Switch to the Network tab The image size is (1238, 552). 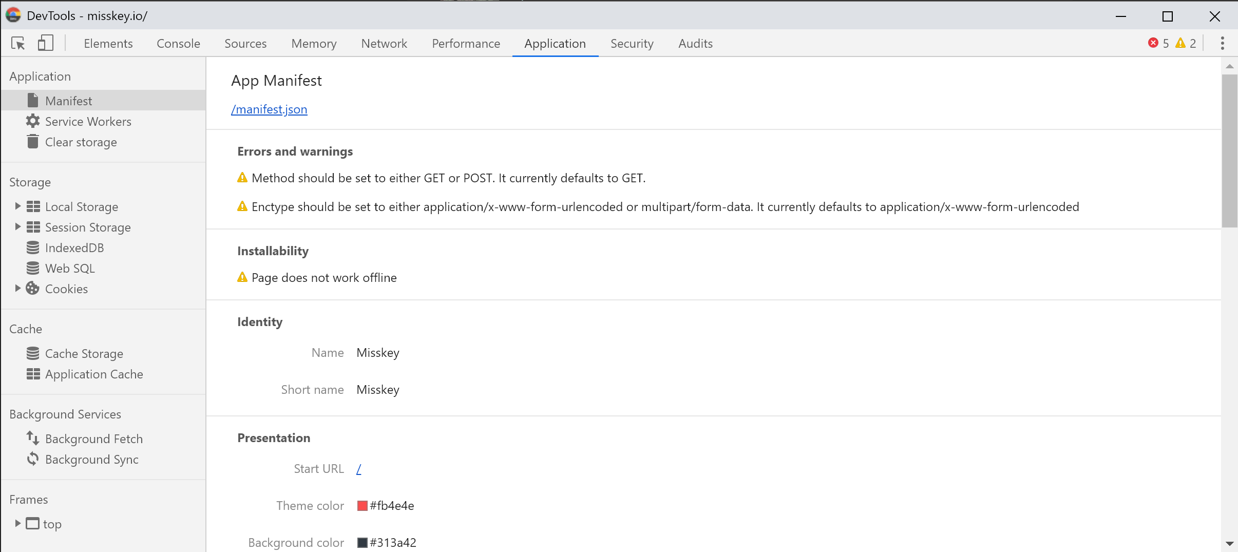tap(384, 44)
